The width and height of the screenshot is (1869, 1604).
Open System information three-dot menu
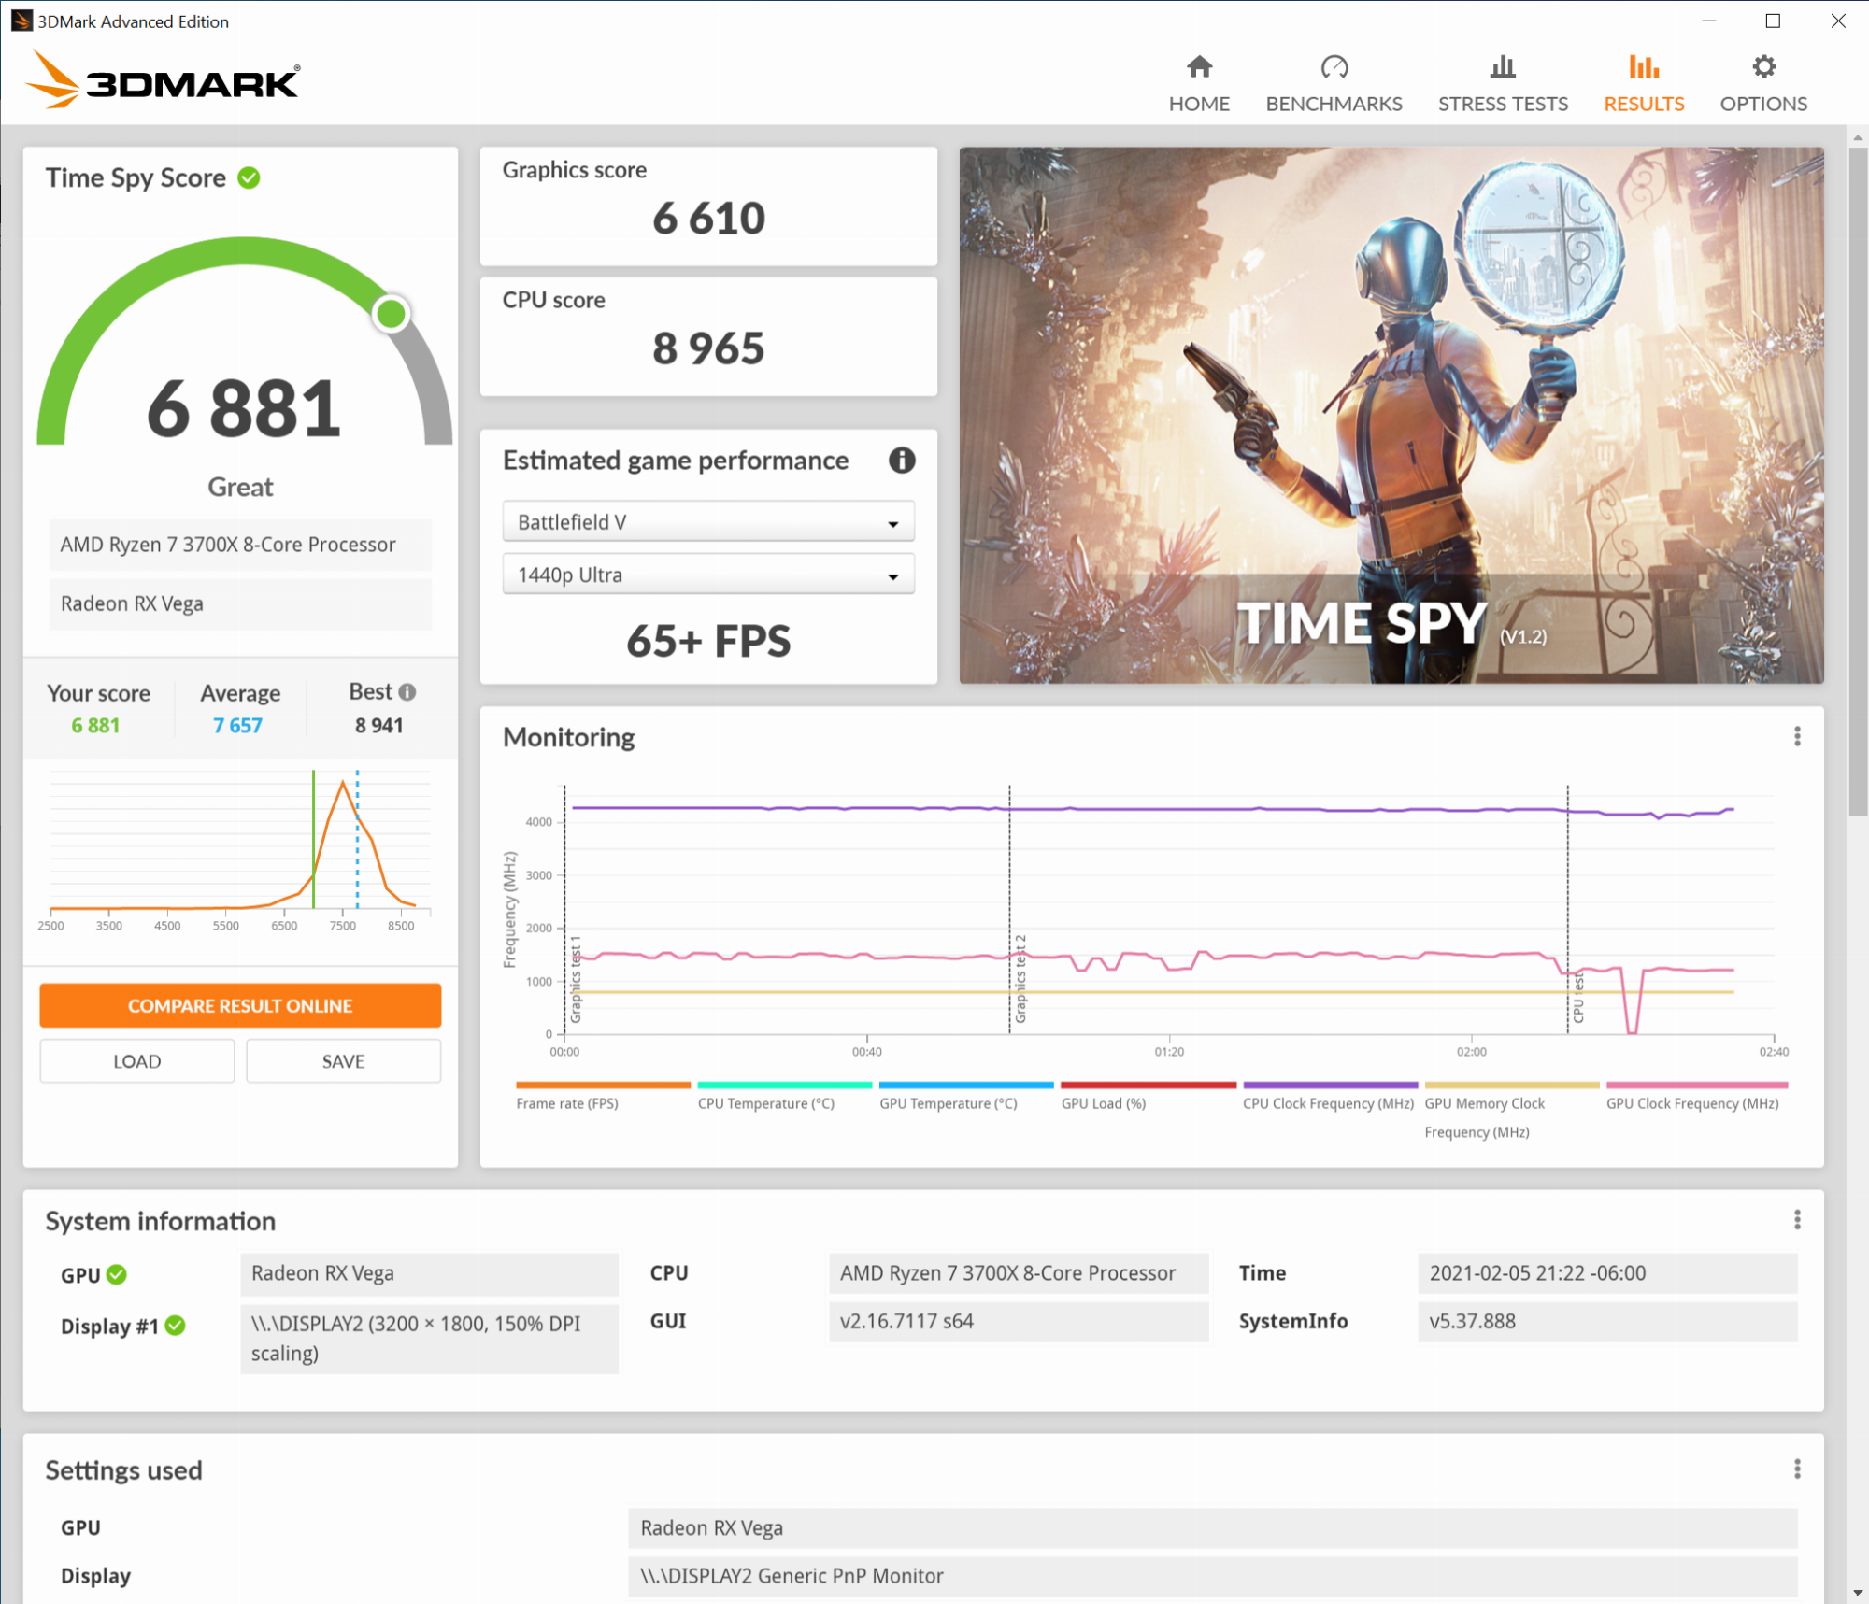(x=1796, y=1219)
